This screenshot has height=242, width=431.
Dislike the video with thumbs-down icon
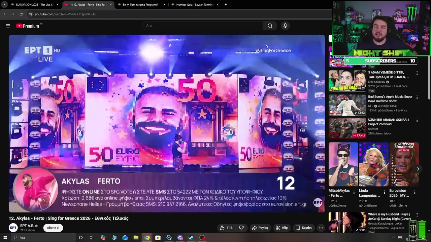(241, 228)
